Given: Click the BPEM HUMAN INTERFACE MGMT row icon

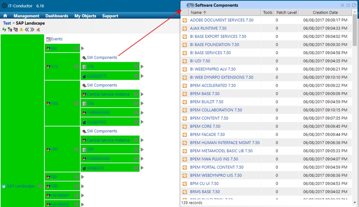Looking at the screenshot, I should point(185,143).
